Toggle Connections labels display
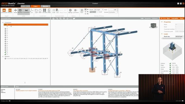Screen dimensions: 185x104 [26, 11]
